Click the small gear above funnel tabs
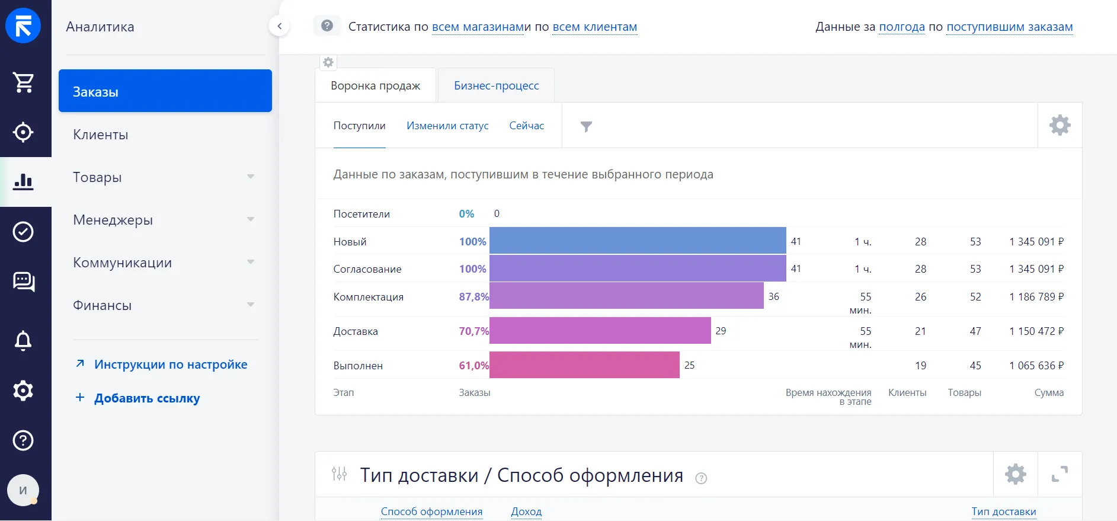 pyautogui.click(x=328, y=62)
